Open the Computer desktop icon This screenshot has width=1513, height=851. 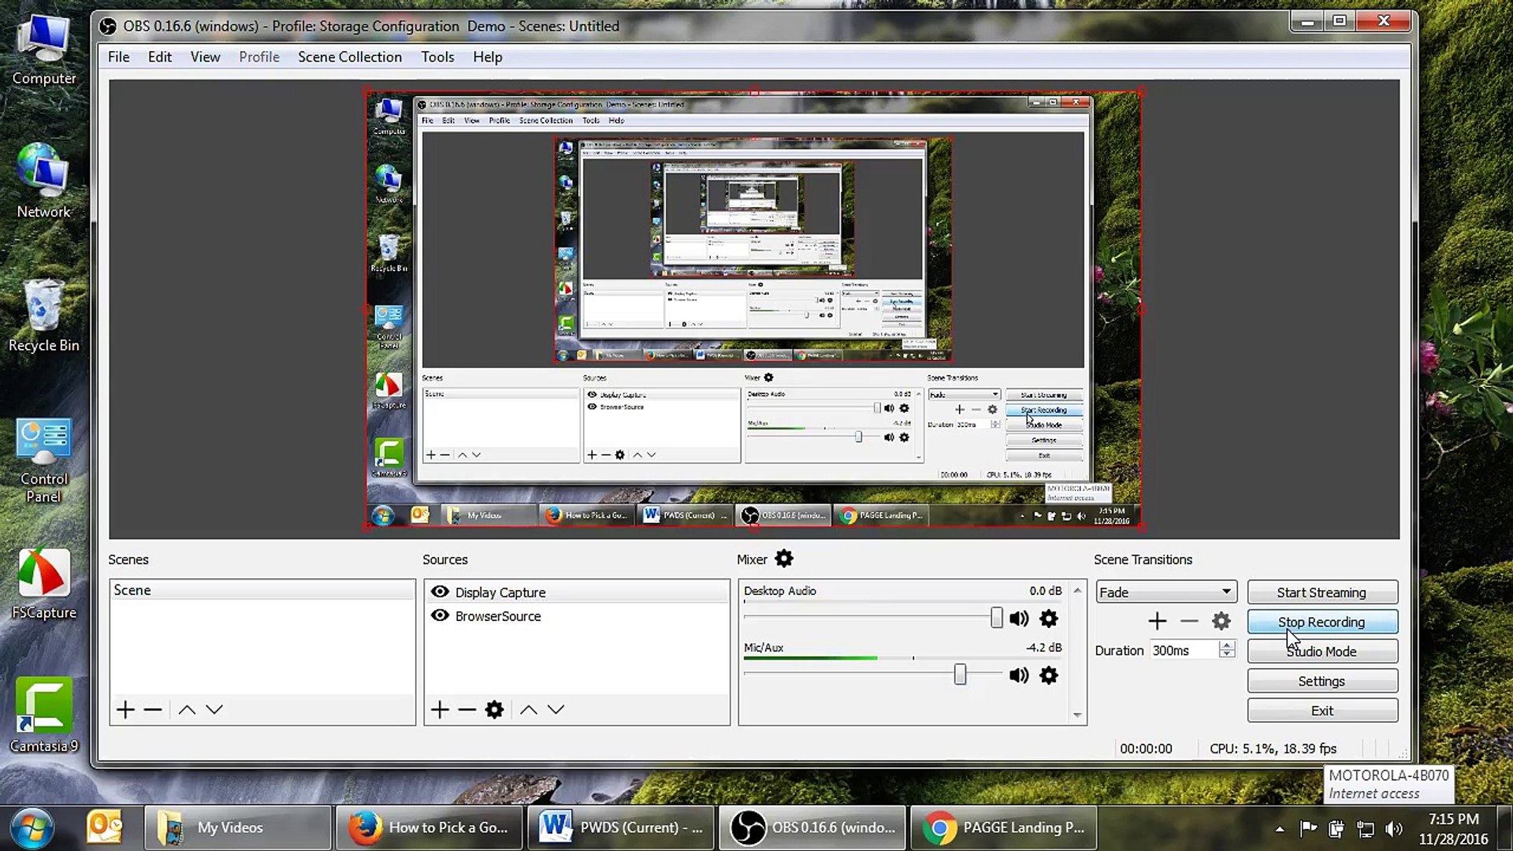(x=44, y=50)
